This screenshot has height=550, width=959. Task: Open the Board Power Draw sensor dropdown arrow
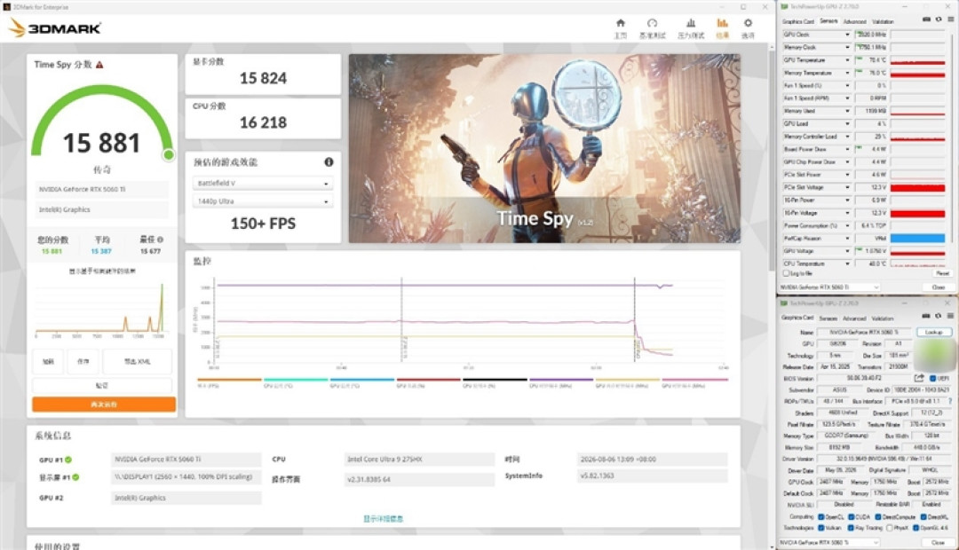coord(847,149)
